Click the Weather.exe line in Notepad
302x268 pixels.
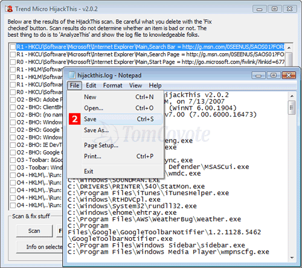154,219
